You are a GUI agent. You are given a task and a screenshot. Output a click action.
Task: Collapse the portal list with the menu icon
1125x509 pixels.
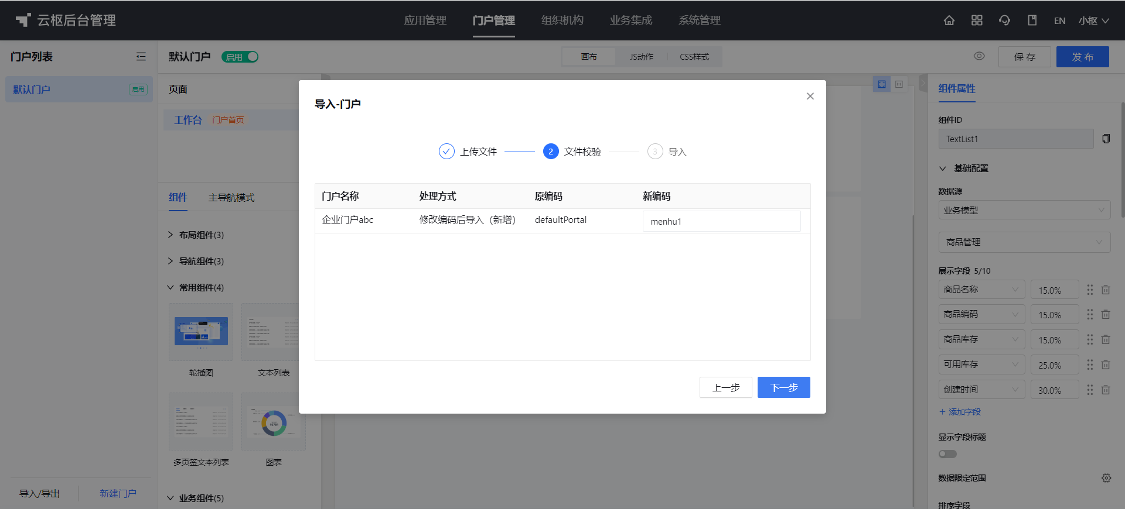coord(141,57)
